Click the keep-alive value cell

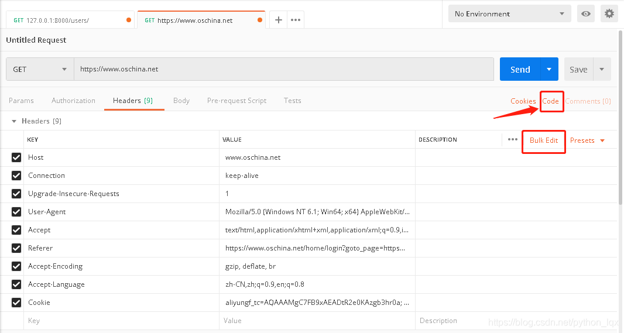click(317, 176)
